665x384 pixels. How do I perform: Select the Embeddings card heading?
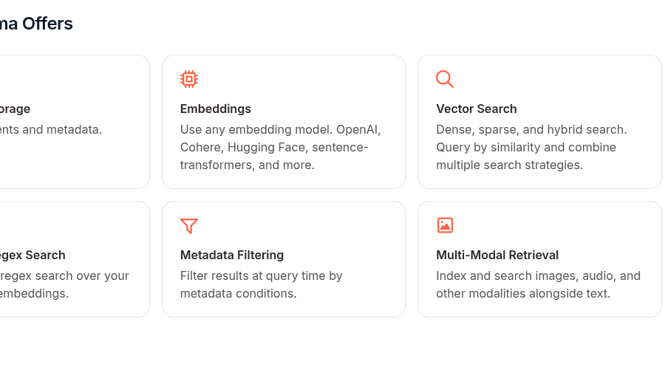coord(216,109)
